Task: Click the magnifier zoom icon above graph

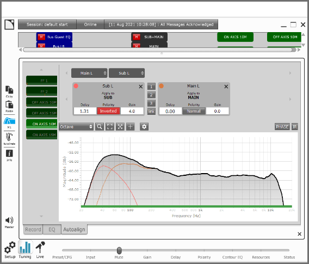Action: click(x=100, y=127)
